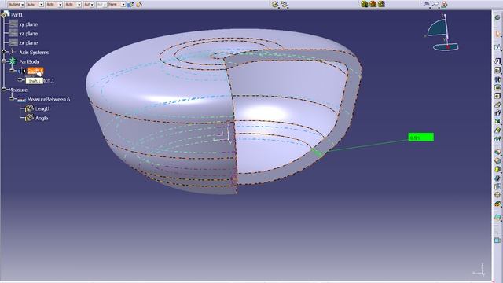Apply the Draft Angle tool
Viewport: 503px width, 283px height.
pyautogui.click(x=497, y=169)
